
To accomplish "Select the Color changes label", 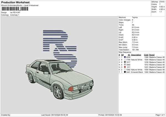I will click(x=125, y=20).
